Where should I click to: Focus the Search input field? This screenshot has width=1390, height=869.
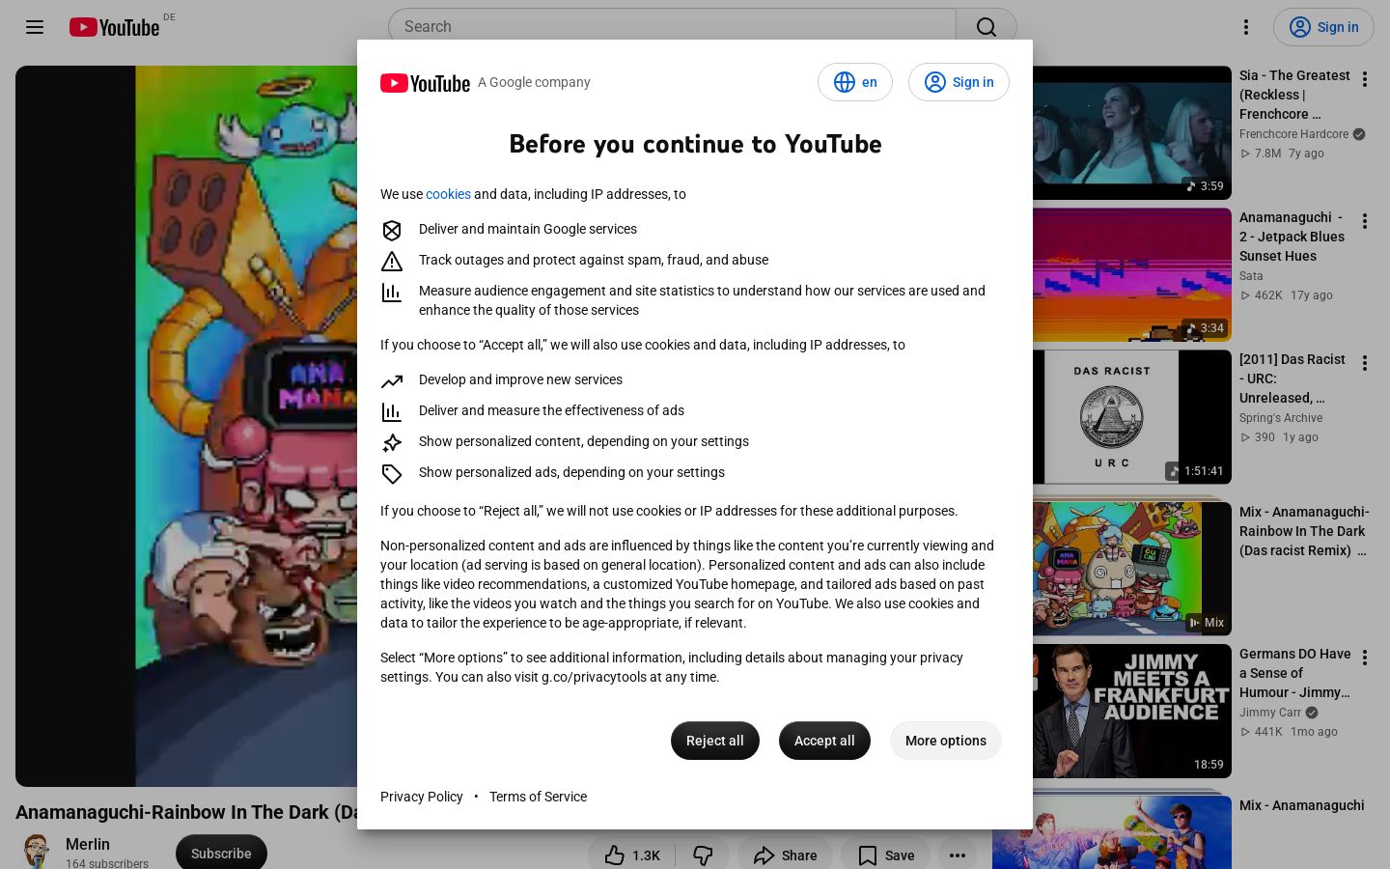(672, 27)
